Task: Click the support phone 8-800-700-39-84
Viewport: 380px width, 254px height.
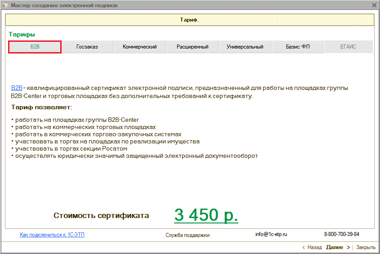Action: [342, 234]
